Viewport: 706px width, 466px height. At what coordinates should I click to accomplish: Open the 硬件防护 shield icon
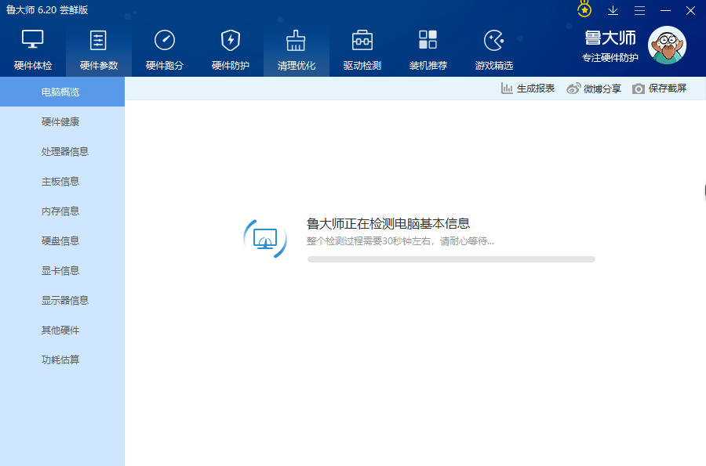click(231, 40)
